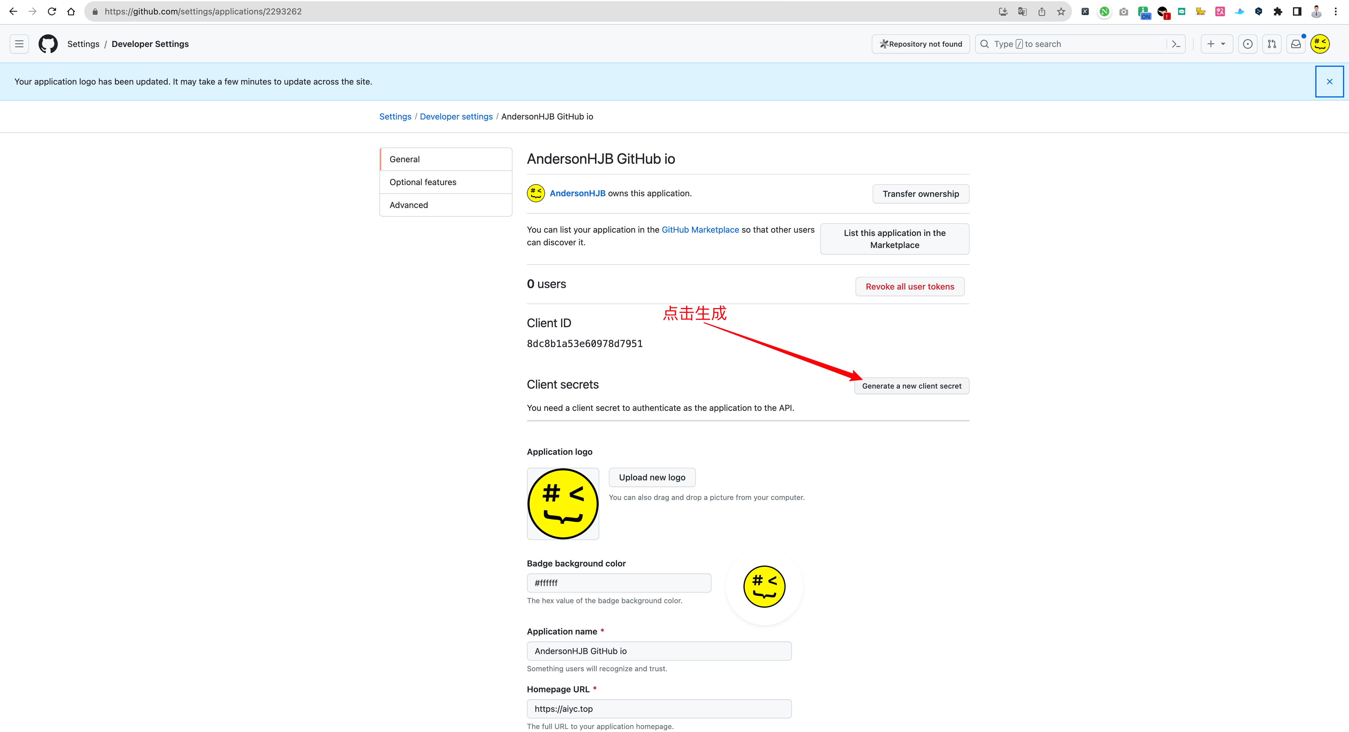Generate a new client secret
Screen dimensions: 1349x732
[912, 386]
